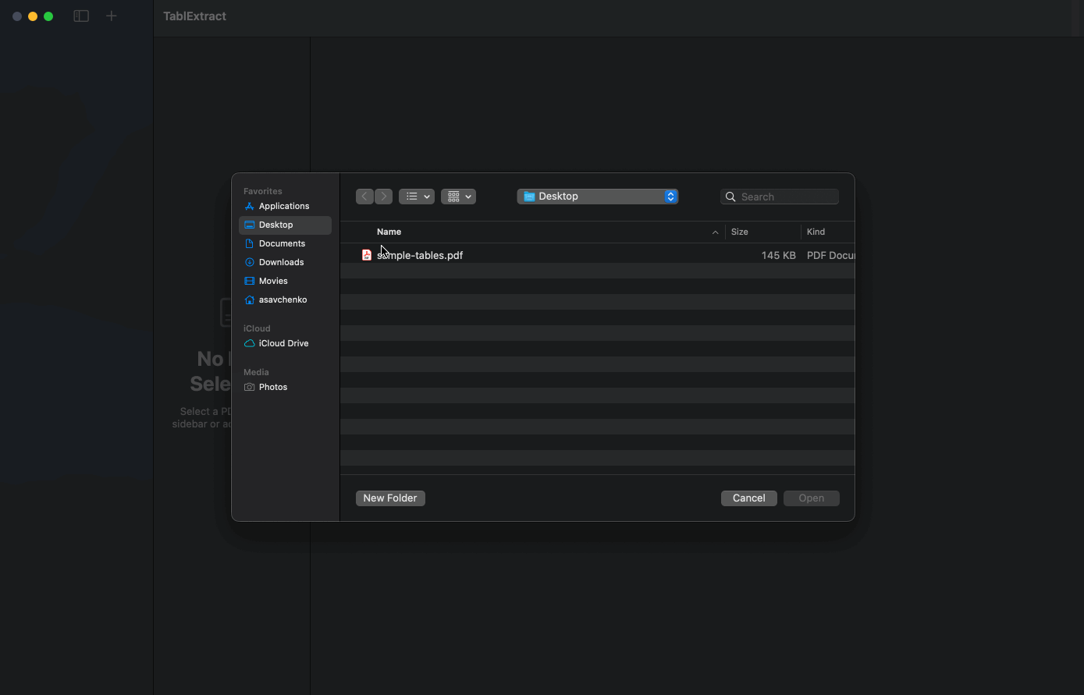This screenshot has width=1084, height=695.
Task: Open the Desktop location popup menu
Action: pyautogui.click(x=597, y=196)
